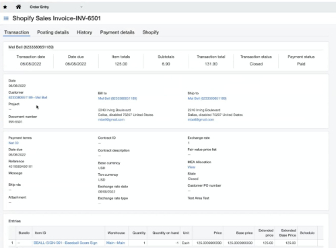Click the Reference number 4519569490101
336x248 pixels.
[x=20, y=166]
